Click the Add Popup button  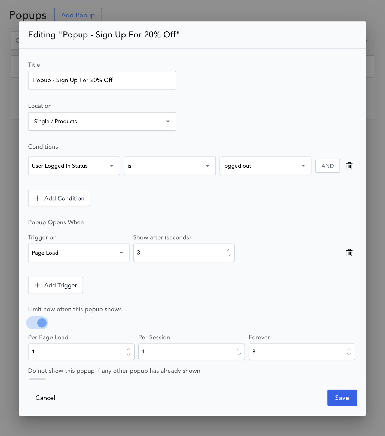click(x=78, y=15)
